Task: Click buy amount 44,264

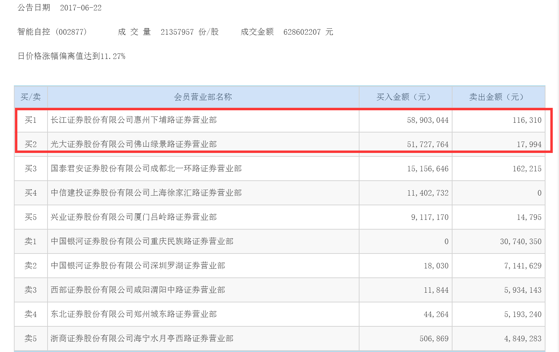Action: tap(436, 314)
